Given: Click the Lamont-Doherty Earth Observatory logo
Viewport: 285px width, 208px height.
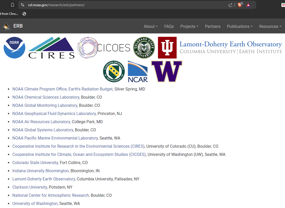Looking at the screenshot, I should click(231, 48).
